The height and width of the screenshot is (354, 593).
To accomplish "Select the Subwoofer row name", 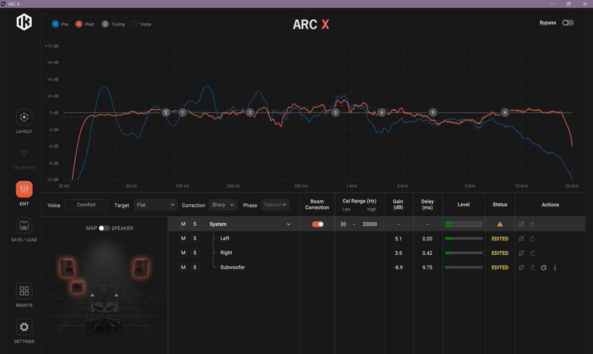I will coord(232,268).
